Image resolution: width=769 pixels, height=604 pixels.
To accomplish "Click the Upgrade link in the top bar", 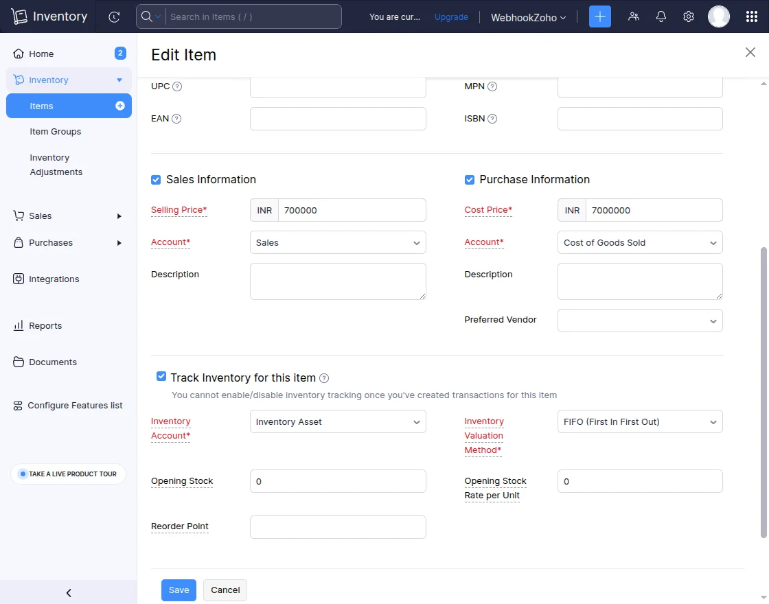I will [x=451, y=17].
